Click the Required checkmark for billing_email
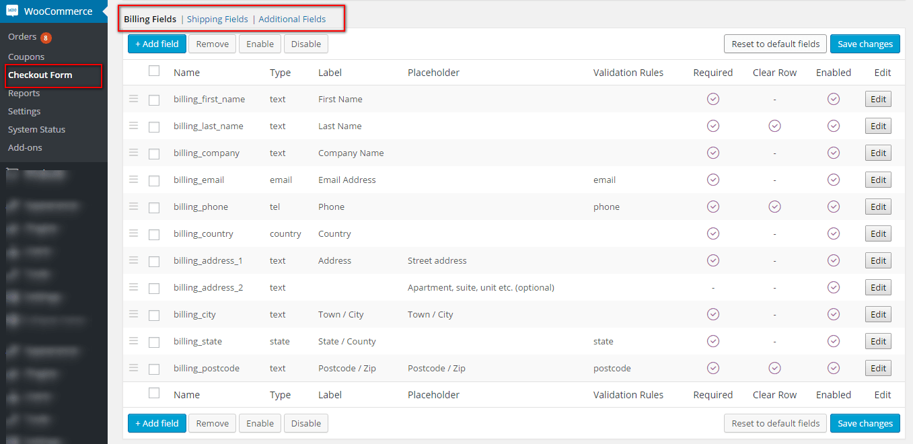 (713, 179)
